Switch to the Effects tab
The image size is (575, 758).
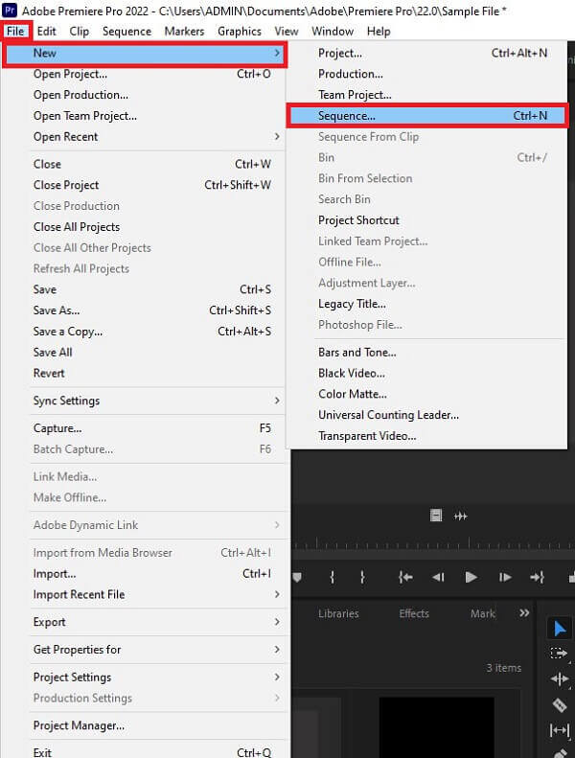pyautogui.click(x=414, y=613)
